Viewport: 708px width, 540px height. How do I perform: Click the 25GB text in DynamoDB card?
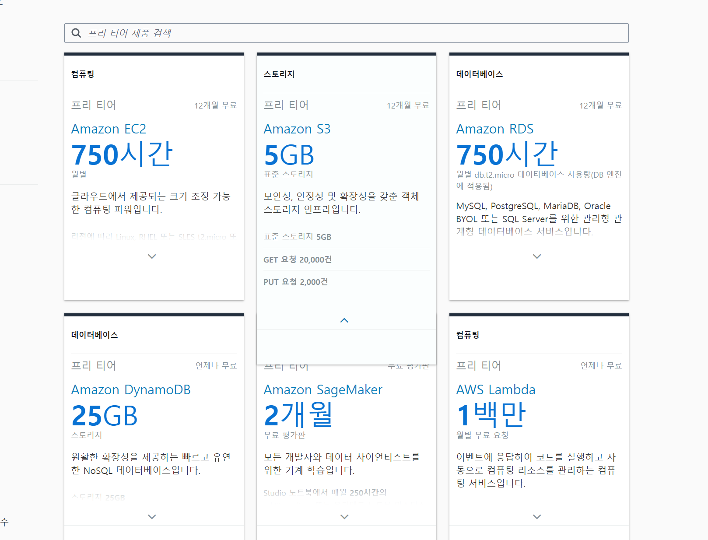[x=105, y=416]
